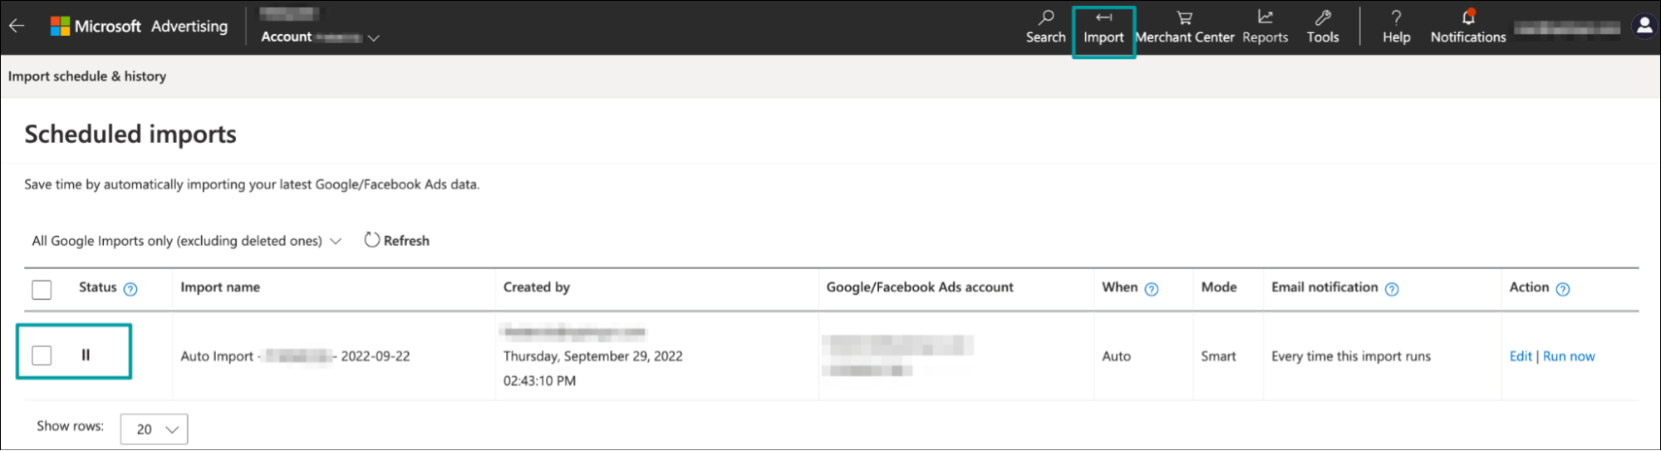
Task: Open the Reports chart icon
Action: (1265, 17)
